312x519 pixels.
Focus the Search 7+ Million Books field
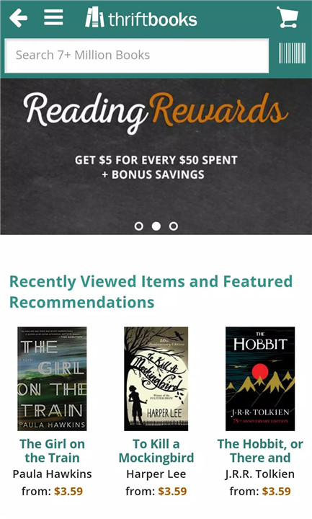(137, 56)
